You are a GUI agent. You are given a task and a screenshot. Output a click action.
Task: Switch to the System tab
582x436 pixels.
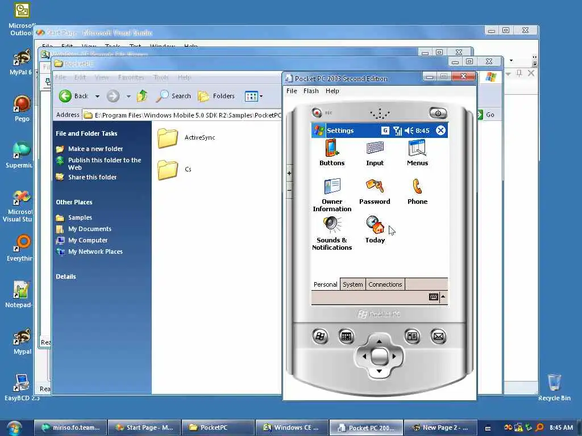coord(352,284)
